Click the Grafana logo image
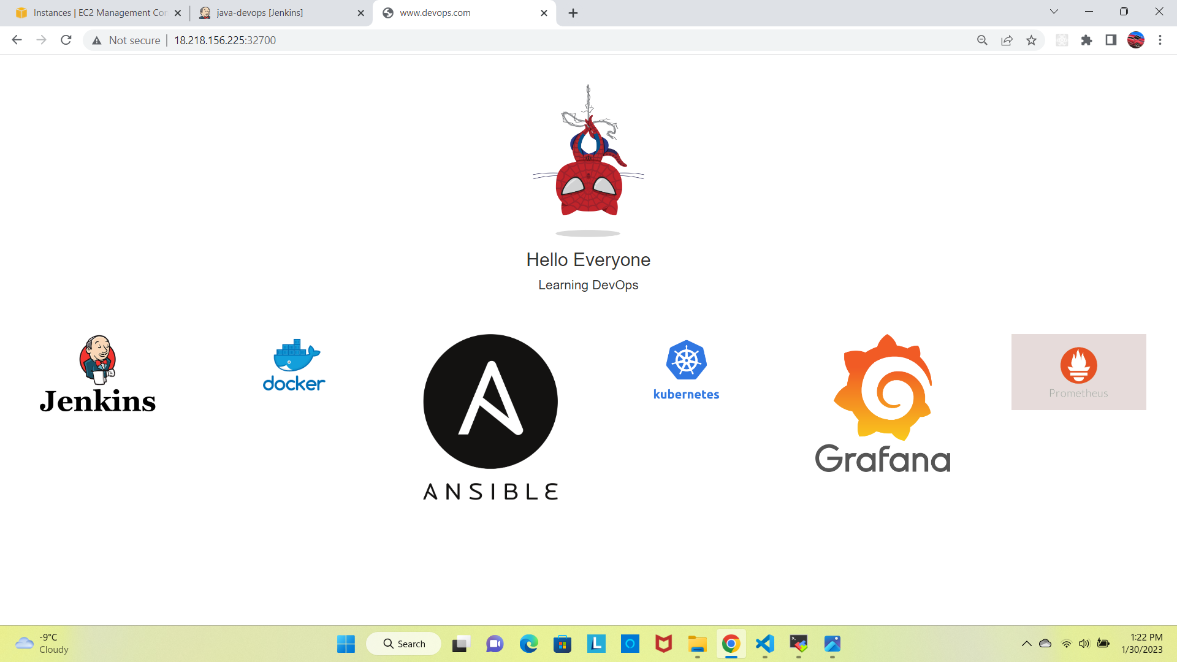Image resolution: width=1177 pixels, height=662 pixels. tap(883, 403)
